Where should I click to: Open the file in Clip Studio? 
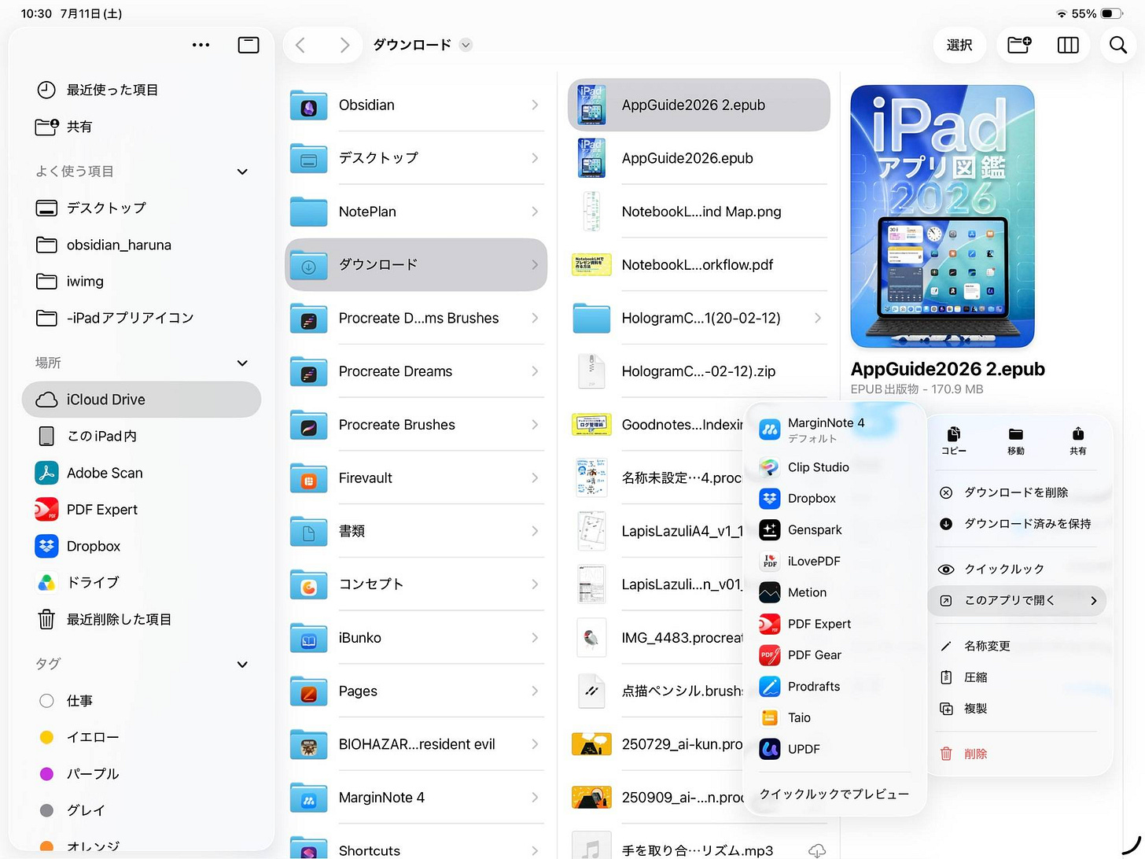834,467
